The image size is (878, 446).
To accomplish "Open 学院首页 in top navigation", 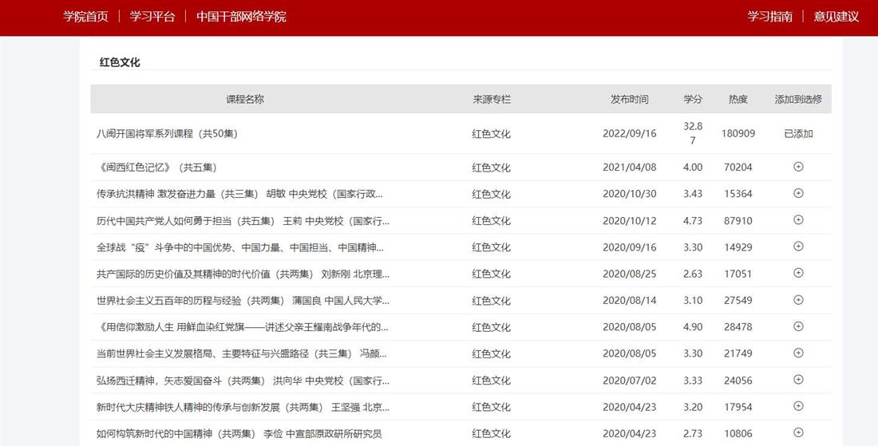I will coord(85,17).
